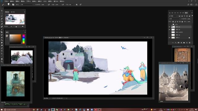Pick a hue on the rainbow hue strip
The width and height of the screenshot is (198, 111).
click(24, 39)
